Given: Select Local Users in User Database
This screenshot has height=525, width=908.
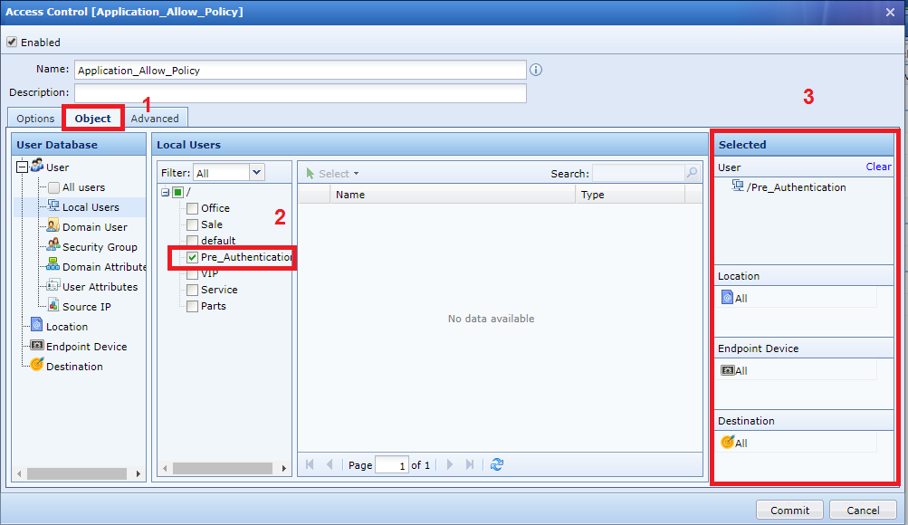Looking at the screenshot, I should (x=91, y=207).
